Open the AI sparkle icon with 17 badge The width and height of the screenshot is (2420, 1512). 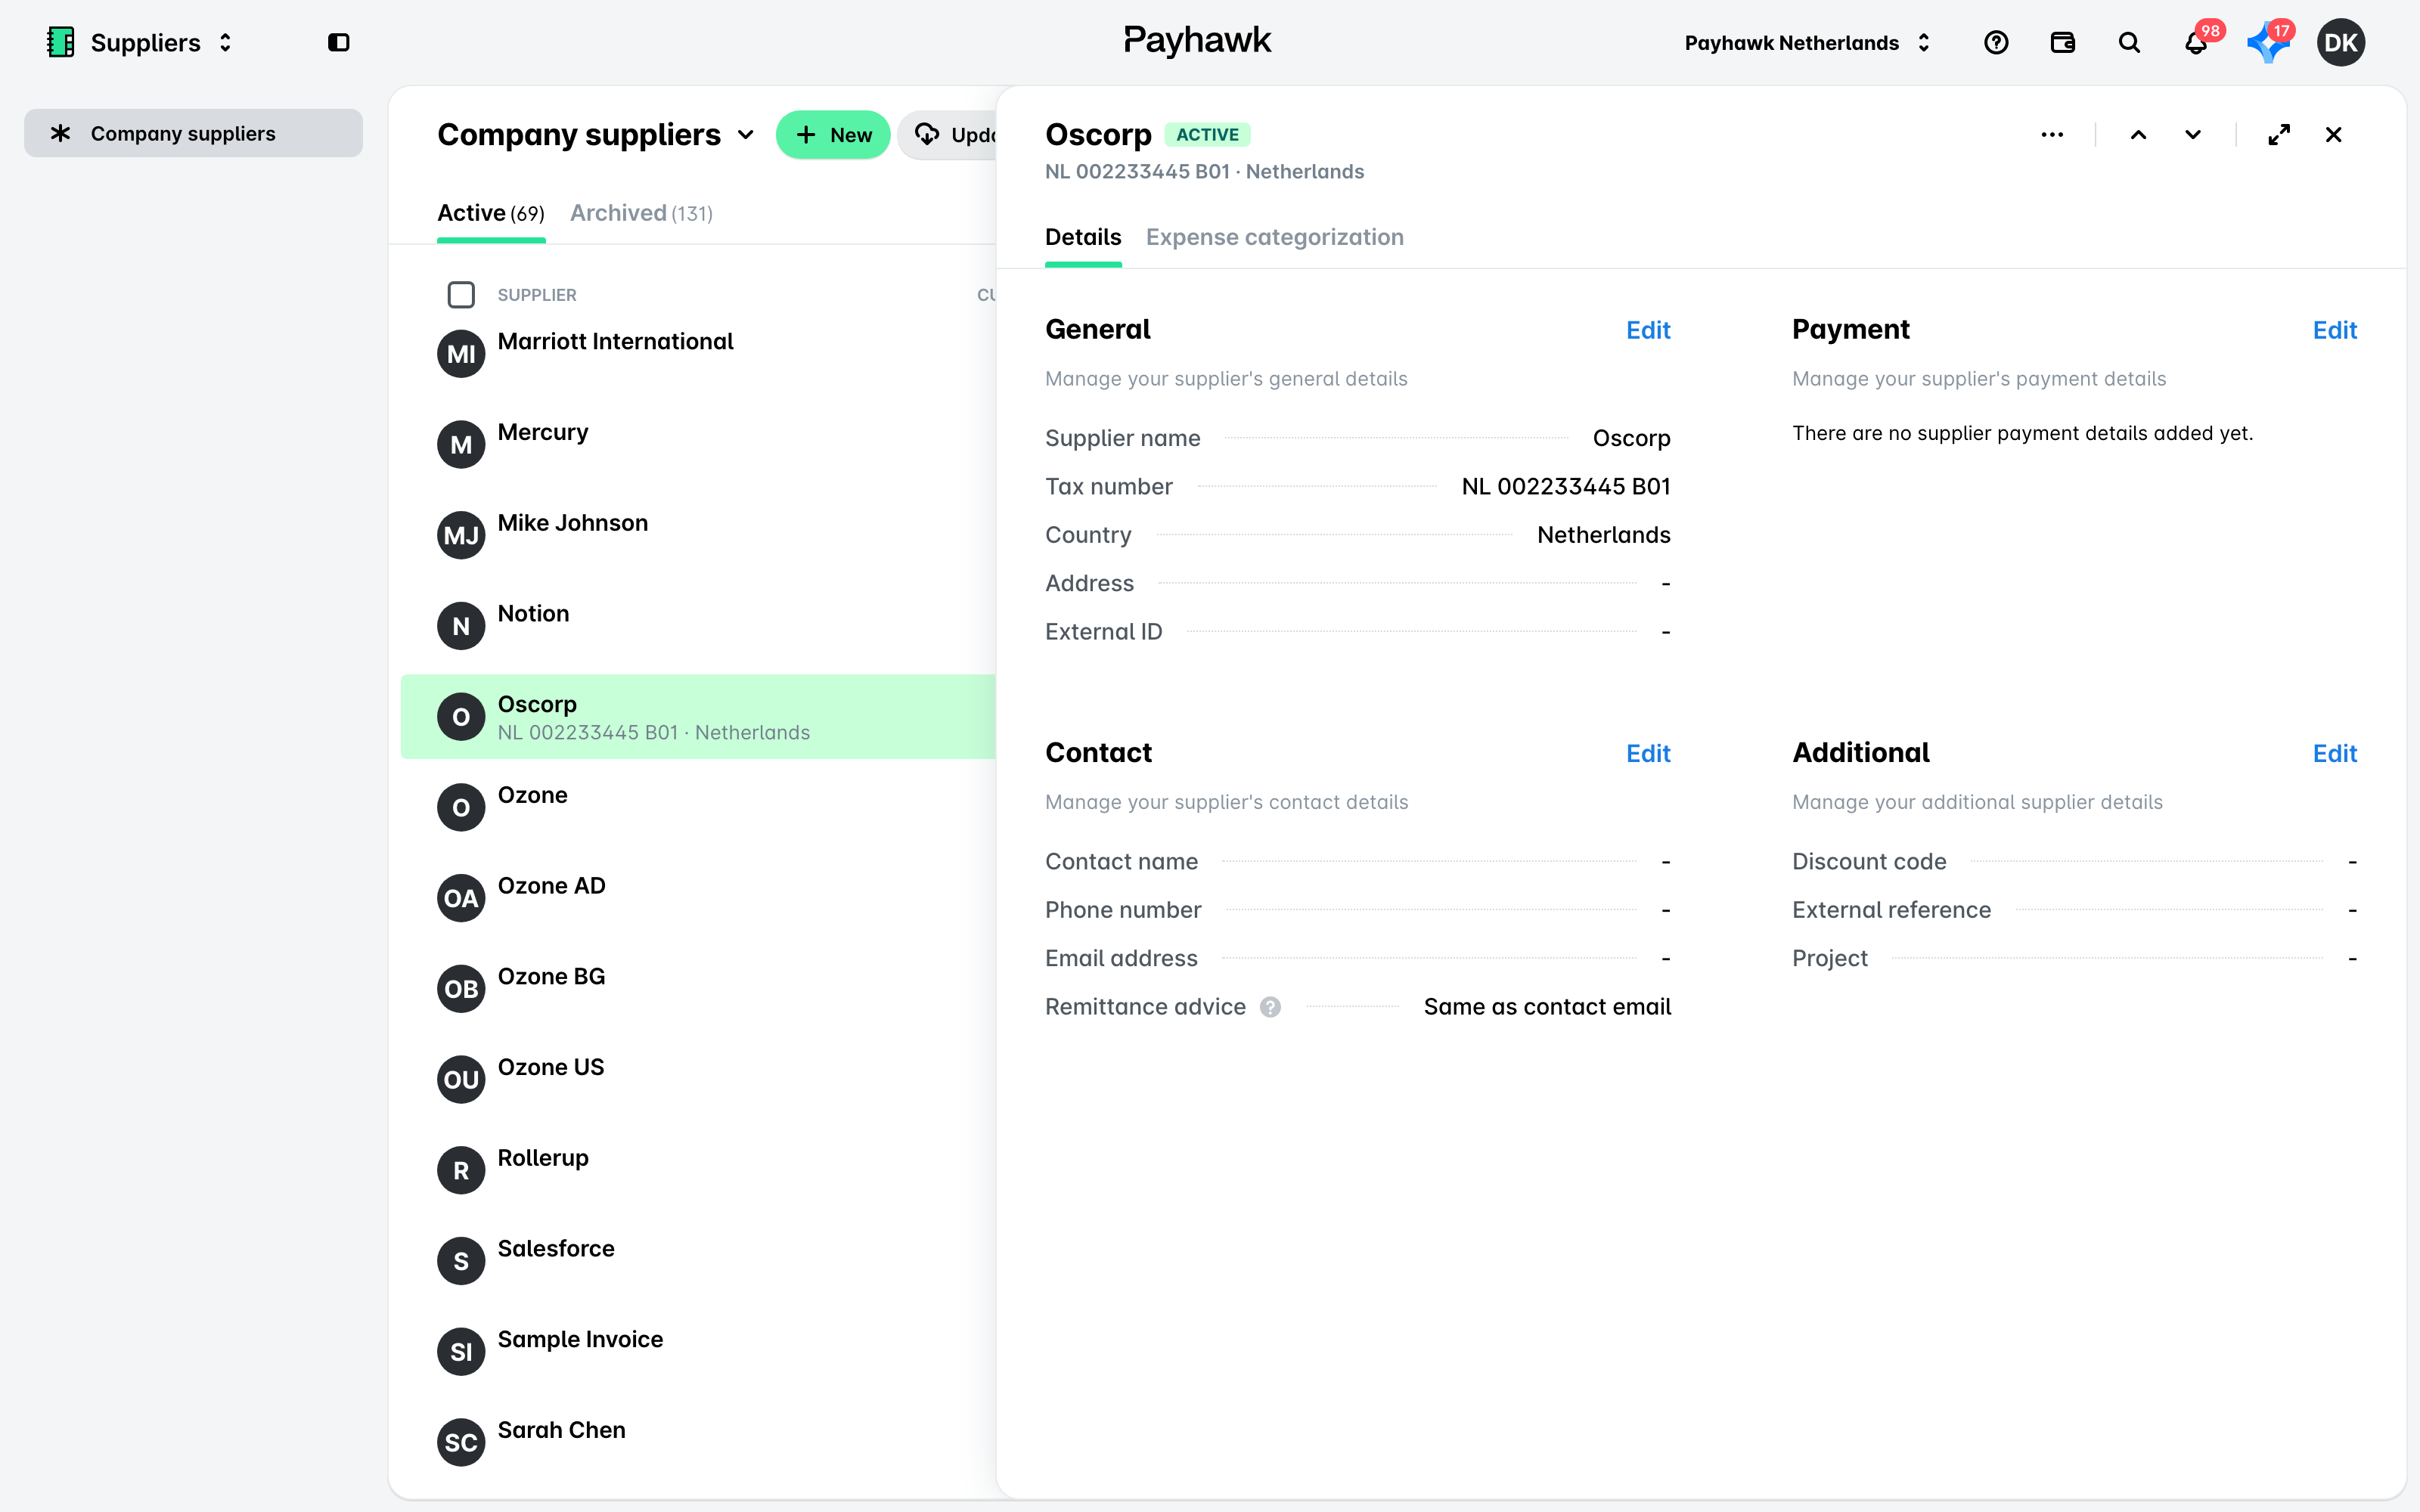click(x=2268, y=42)
